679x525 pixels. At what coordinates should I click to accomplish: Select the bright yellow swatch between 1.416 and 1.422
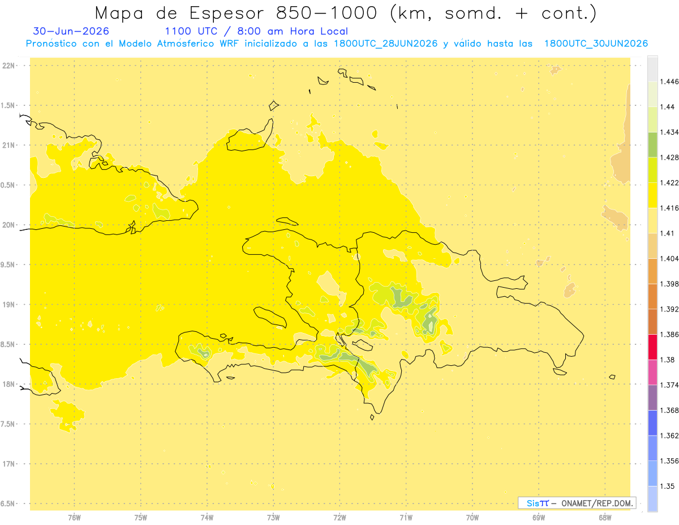(x=652, y=195)
